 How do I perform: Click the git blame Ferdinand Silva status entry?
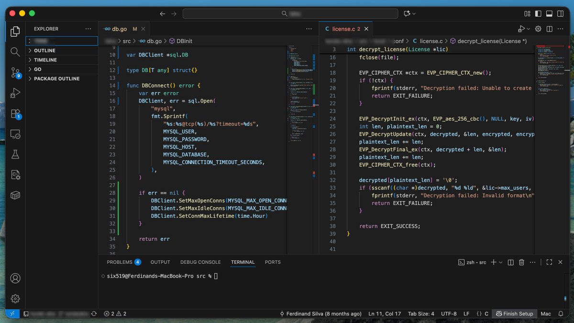click(x=320, y=314)
